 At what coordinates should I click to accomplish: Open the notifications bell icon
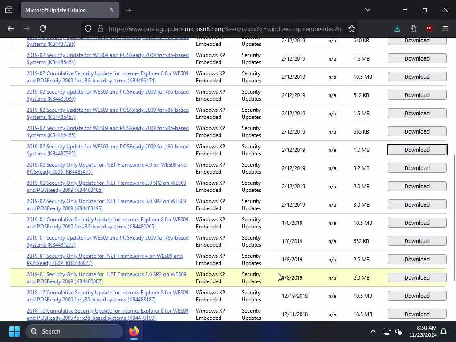pos(444,331)
